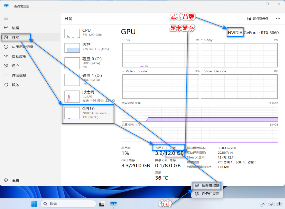
Task: Click the microphone icon in system tray
Action: tap(271, 204)
